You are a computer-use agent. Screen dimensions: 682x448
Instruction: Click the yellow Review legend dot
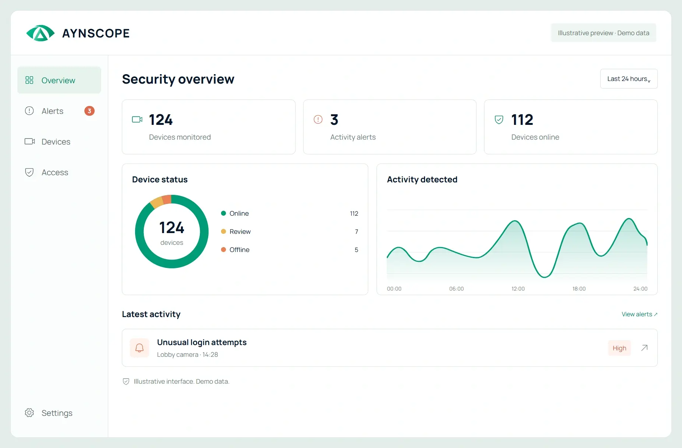223,232
